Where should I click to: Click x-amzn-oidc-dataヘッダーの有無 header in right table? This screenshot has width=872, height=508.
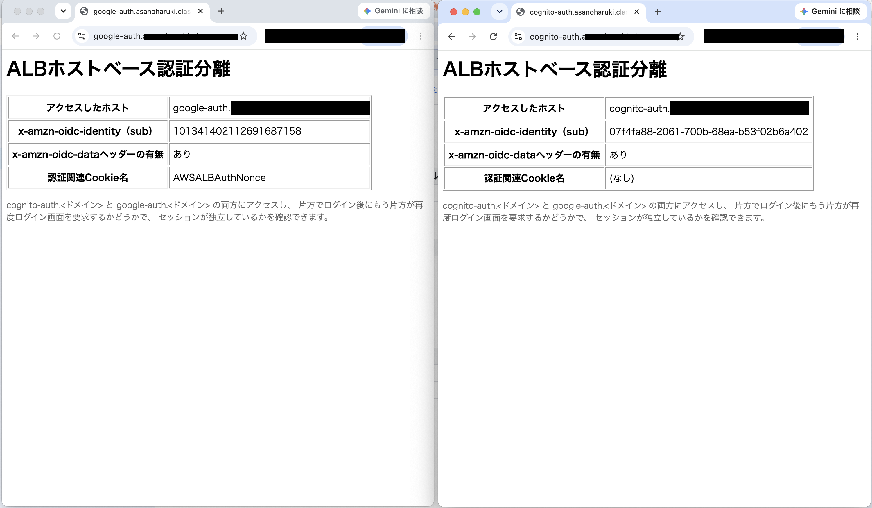point(524,155)
